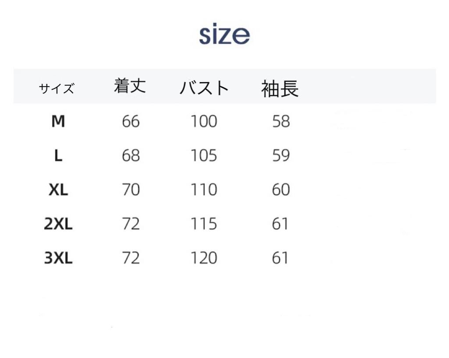The height and width of the screenshot is (358, 449).
Task: Select the 3XL size row label
Action: pyautogui.click(x=58, y=258)
